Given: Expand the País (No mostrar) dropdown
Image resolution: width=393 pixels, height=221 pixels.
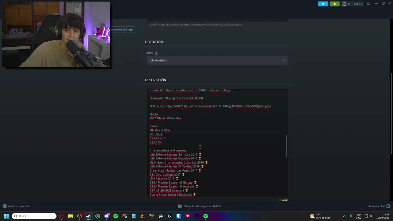Looking at the screenshot, I should click(217, 60).
